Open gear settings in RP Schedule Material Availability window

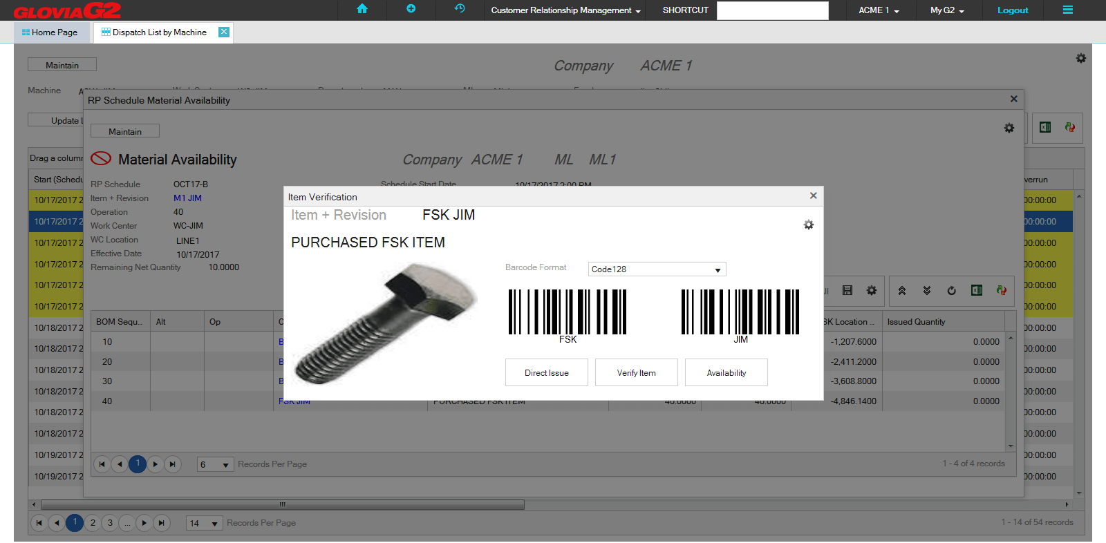click(1009, 128)
